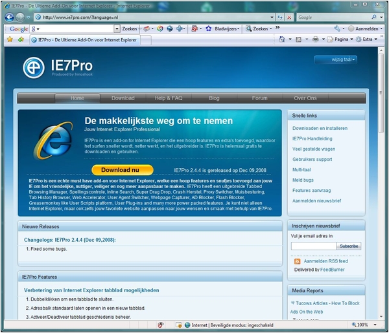Screen dimensions: 389x333
Task: Expand the Google toolbar search history dropdown
Action: point(117,29)
